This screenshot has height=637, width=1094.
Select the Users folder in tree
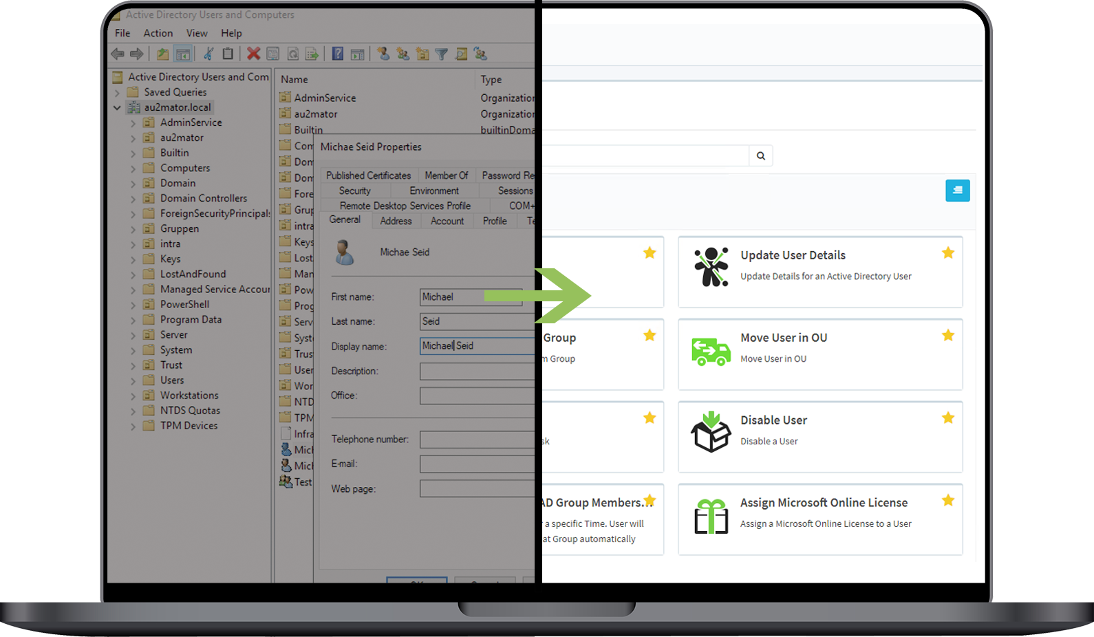(x=172, y=380)
